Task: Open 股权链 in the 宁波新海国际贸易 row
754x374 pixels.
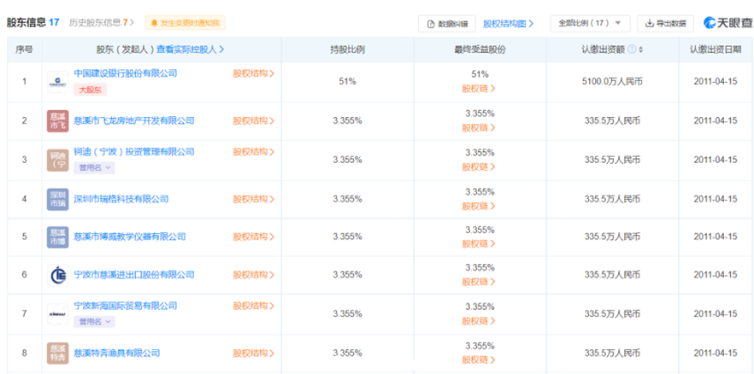Action: (x=479, y=321)
